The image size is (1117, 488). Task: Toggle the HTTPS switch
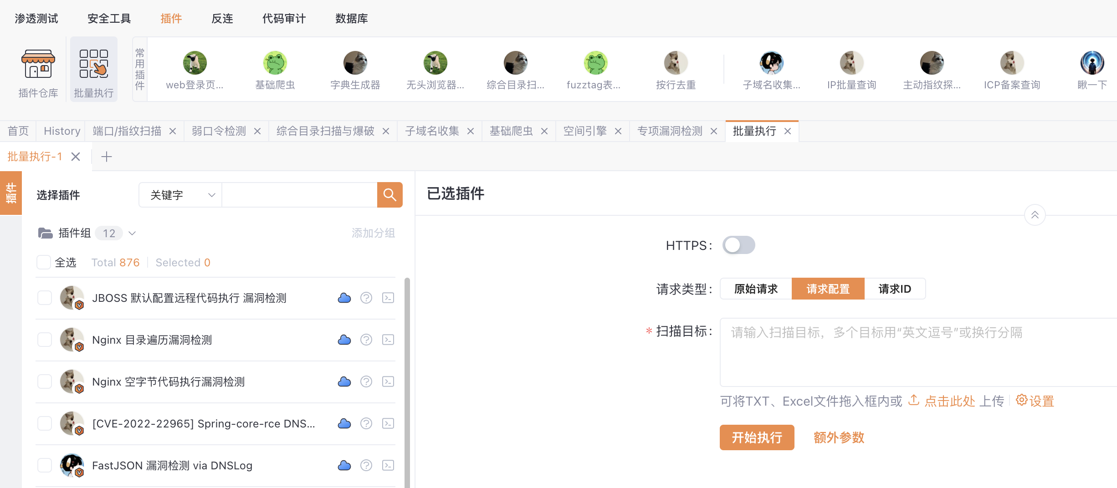738,245
